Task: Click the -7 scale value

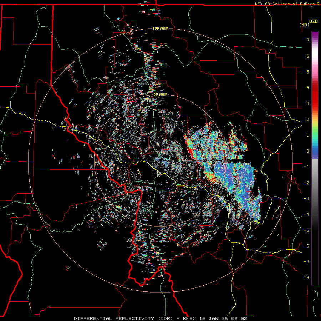Action: click(x=306, y=262)
